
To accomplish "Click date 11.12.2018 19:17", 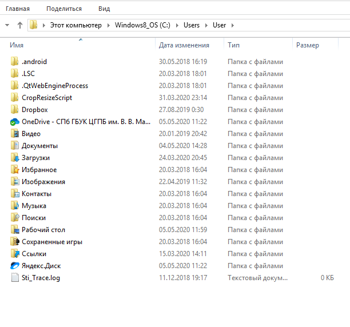I will click(183, 278).
